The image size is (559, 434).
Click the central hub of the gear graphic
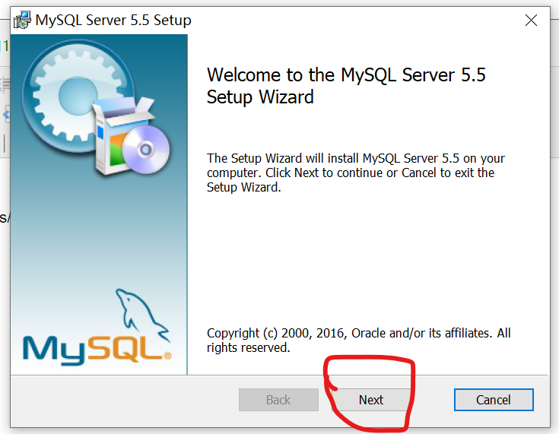click(x=78, y=96)
